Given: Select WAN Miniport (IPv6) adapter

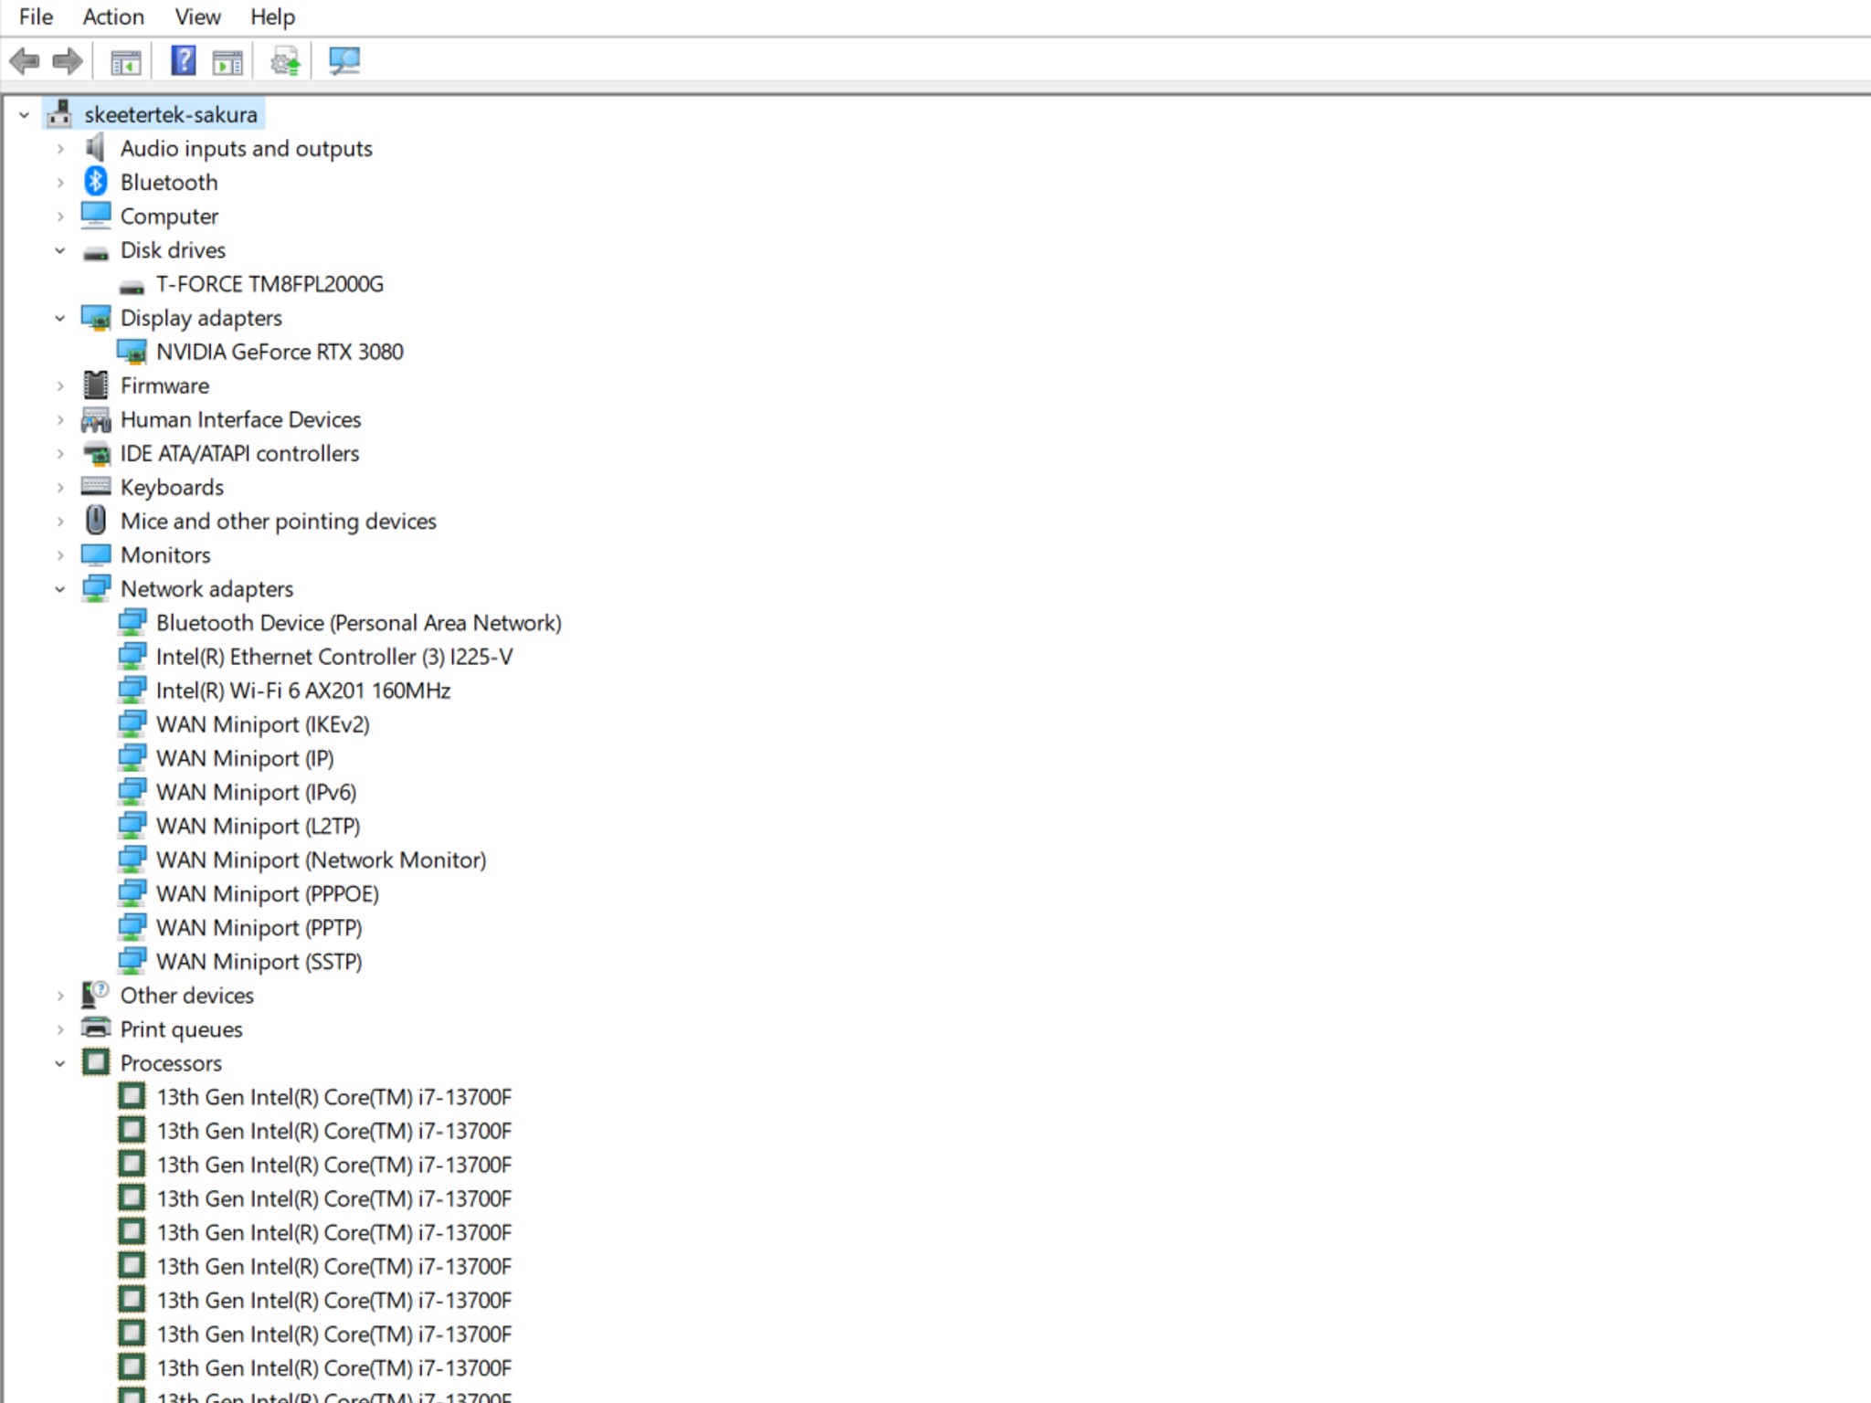Looking at the screenshot, I should coord(256,792).
